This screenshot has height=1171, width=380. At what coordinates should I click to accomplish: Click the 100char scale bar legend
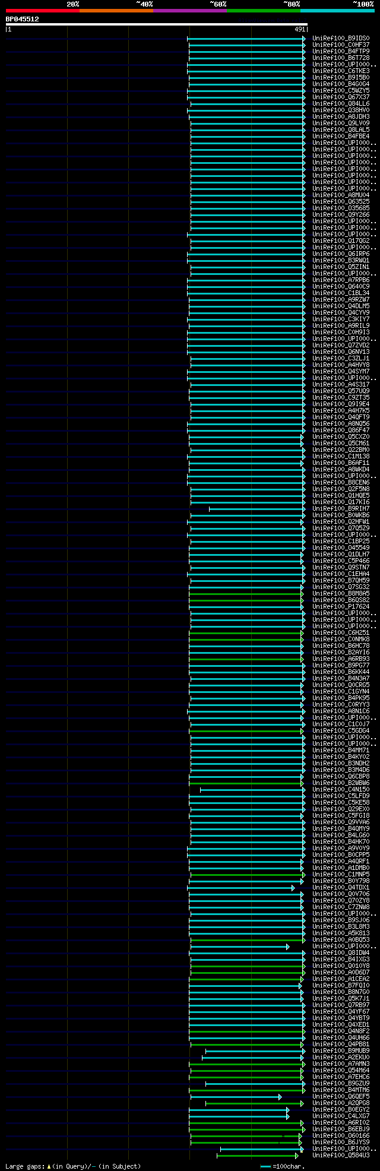(x=283, y=1166)
